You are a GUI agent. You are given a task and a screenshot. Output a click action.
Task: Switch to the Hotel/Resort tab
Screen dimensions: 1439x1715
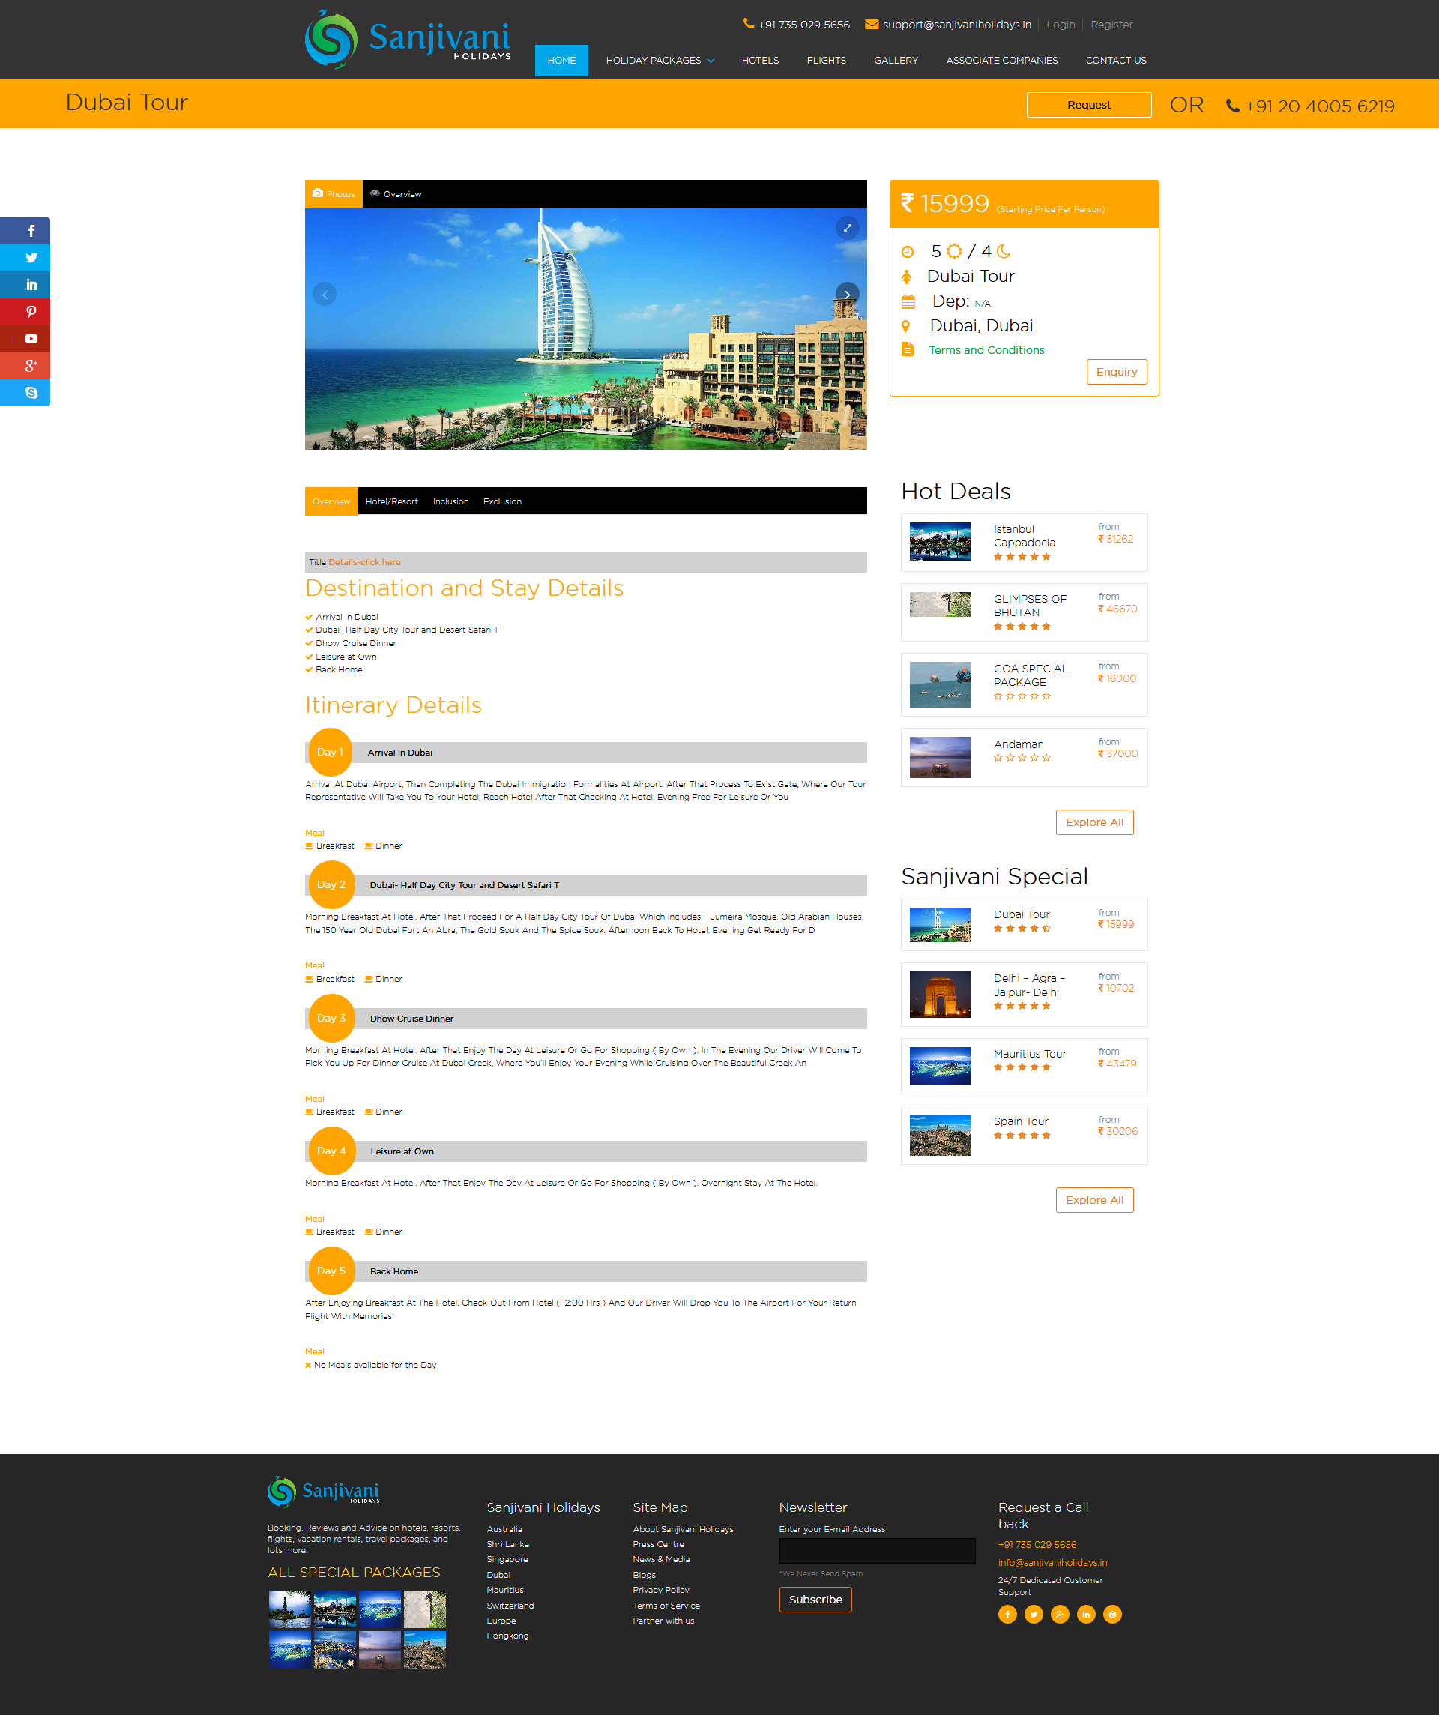[391, 501]
